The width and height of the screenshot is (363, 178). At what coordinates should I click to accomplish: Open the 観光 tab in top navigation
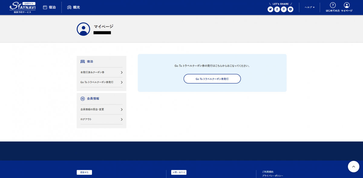point(74,7)
